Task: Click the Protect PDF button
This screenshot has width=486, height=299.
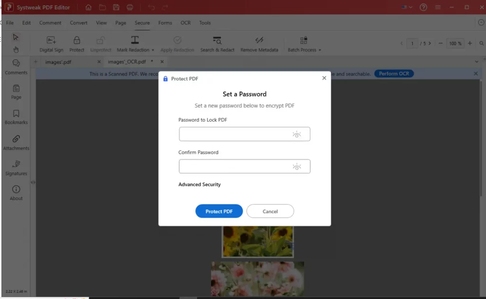Action: click(219, 211)
